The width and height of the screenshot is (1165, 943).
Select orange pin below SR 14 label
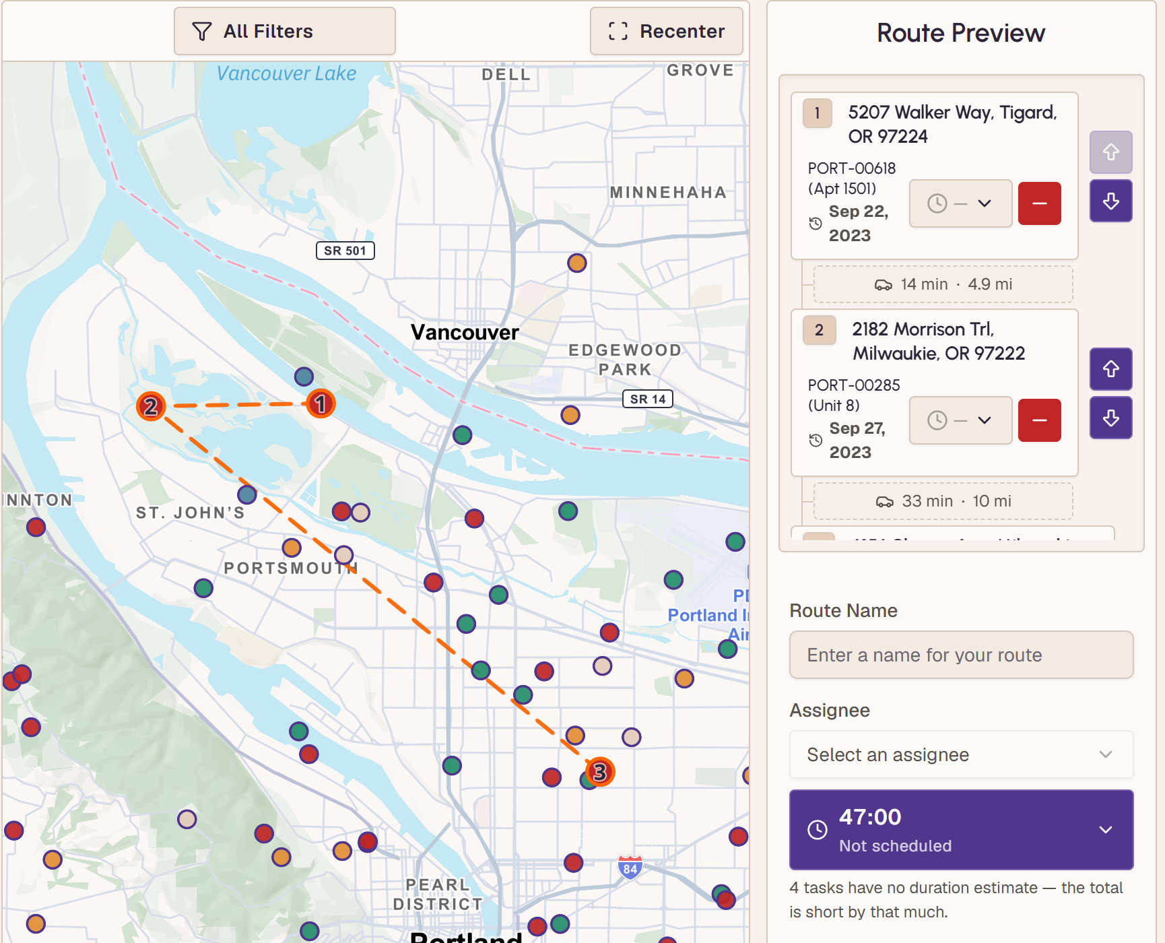pyautogui.click(x=570, y=415)
